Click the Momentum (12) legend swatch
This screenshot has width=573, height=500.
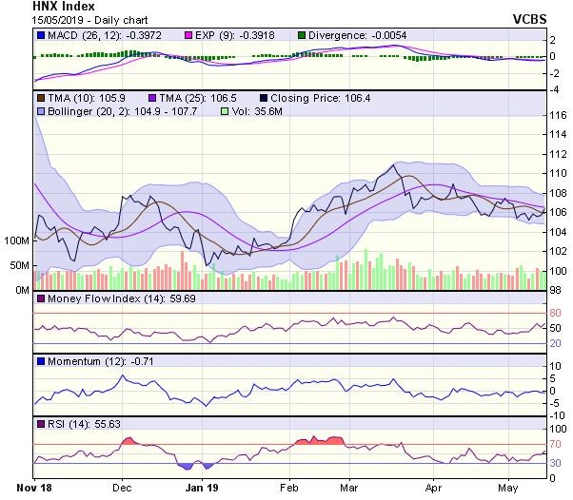[41, 361]
